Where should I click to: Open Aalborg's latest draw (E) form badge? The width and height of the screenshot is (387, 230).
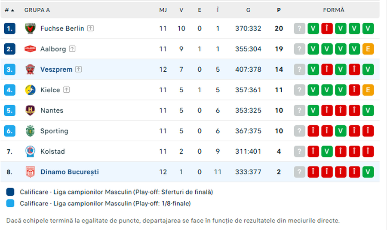368,49
